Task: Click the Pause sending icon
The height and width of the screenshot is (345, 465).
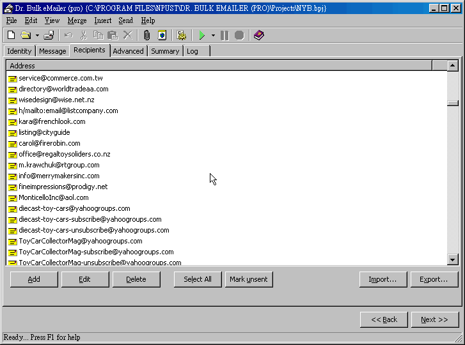Action: (x=225, y=35)
